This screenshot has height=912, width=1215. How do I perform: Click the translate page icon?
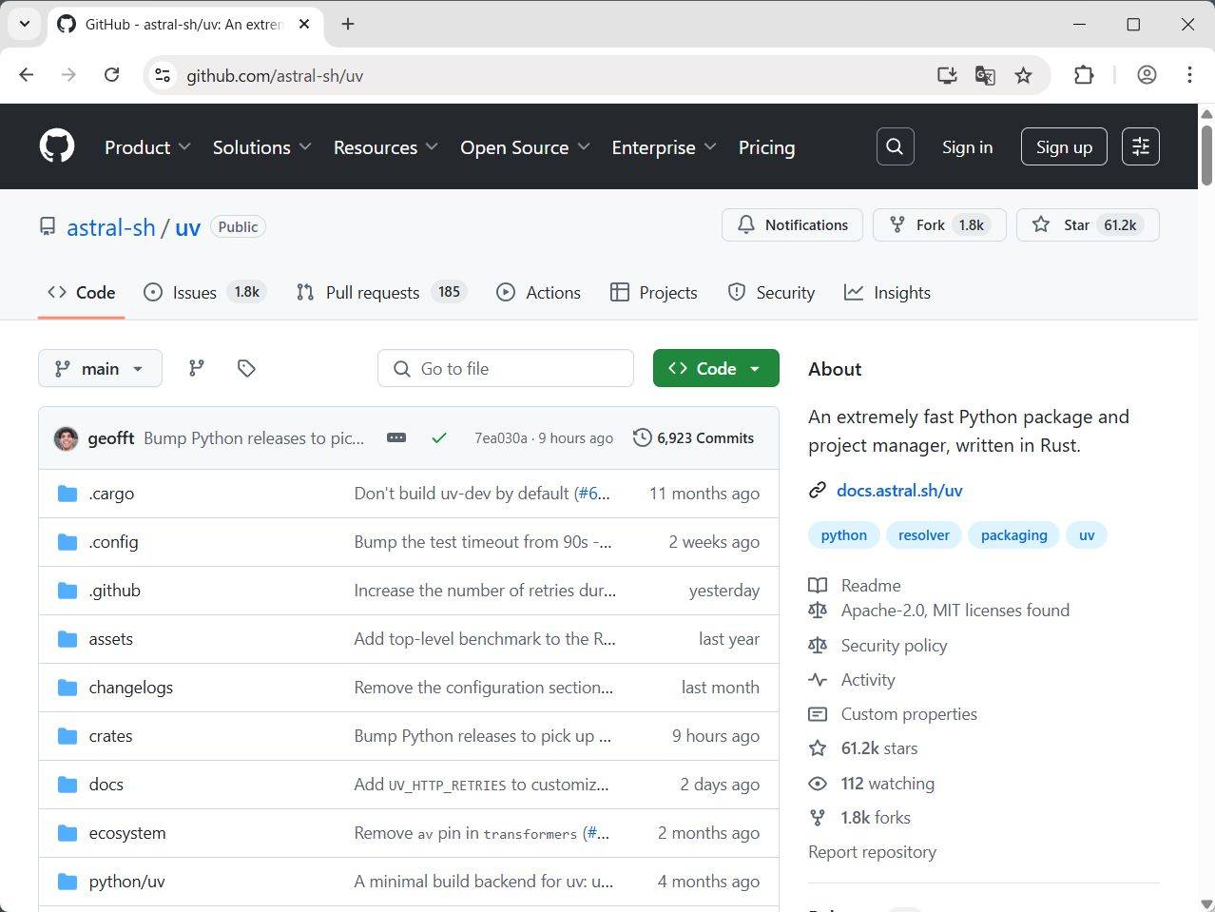985,75
